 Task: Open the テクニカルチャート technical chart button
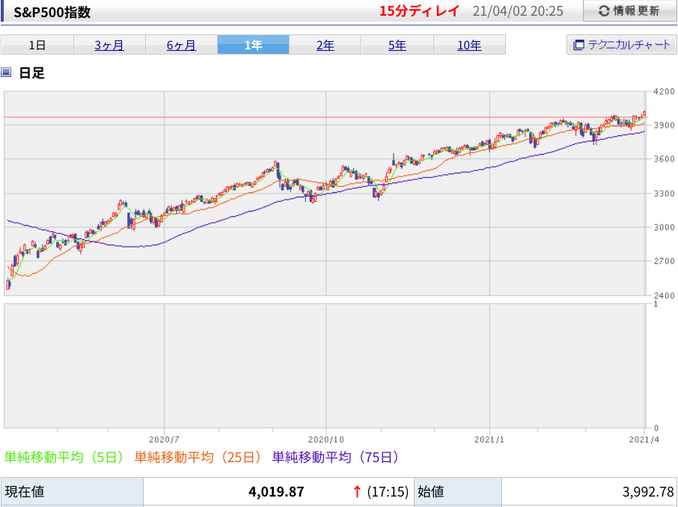coord(621,45)
